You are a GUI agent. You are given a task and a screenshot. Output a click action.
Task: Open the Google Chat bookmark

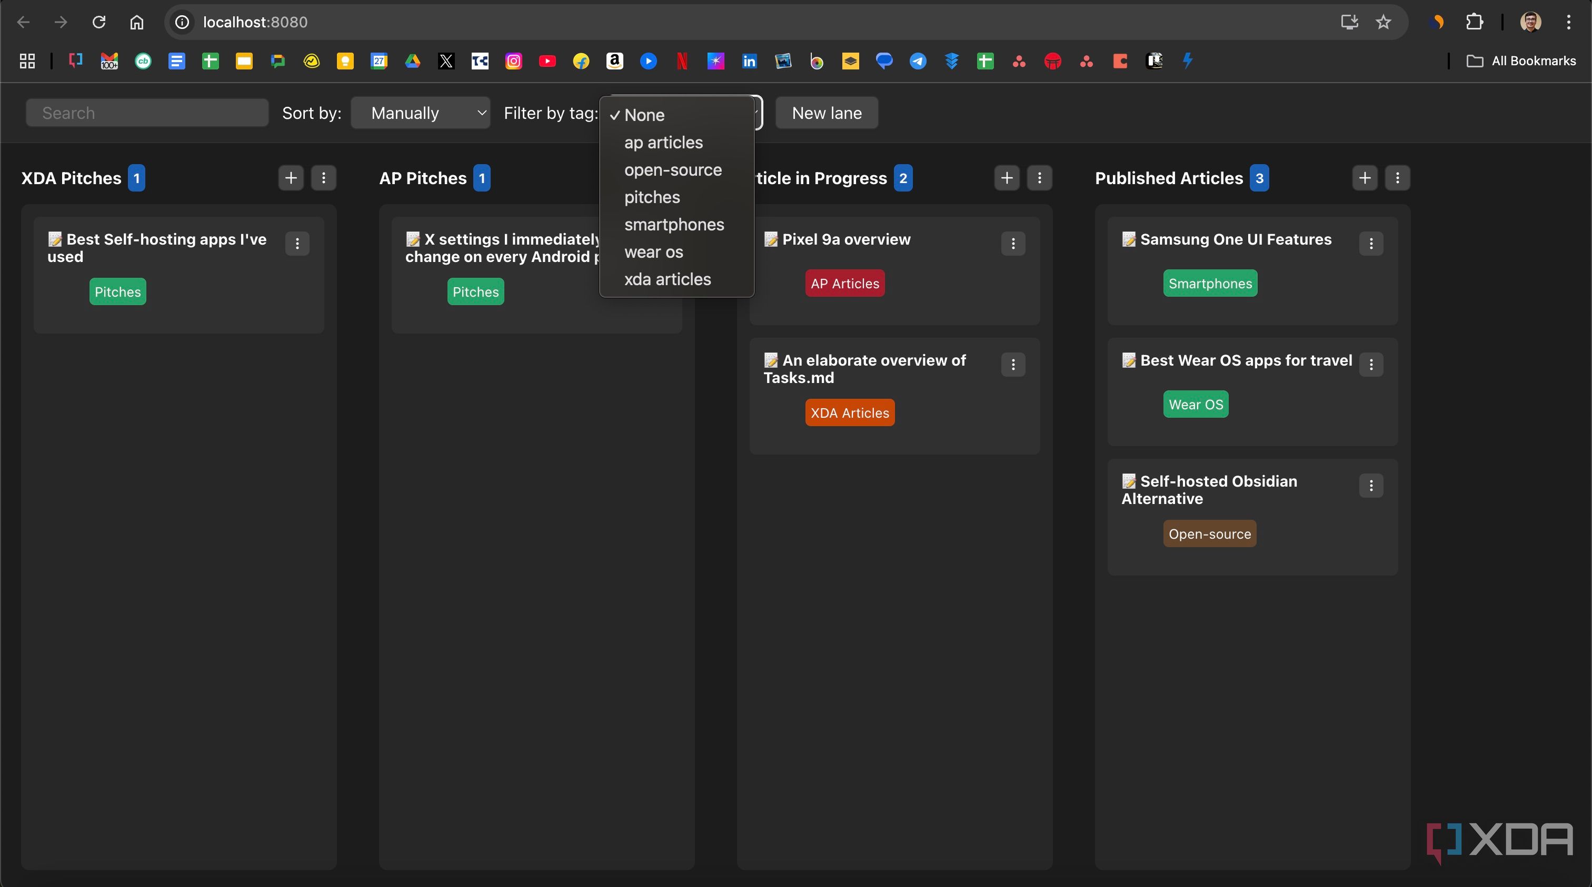point(278,61)
